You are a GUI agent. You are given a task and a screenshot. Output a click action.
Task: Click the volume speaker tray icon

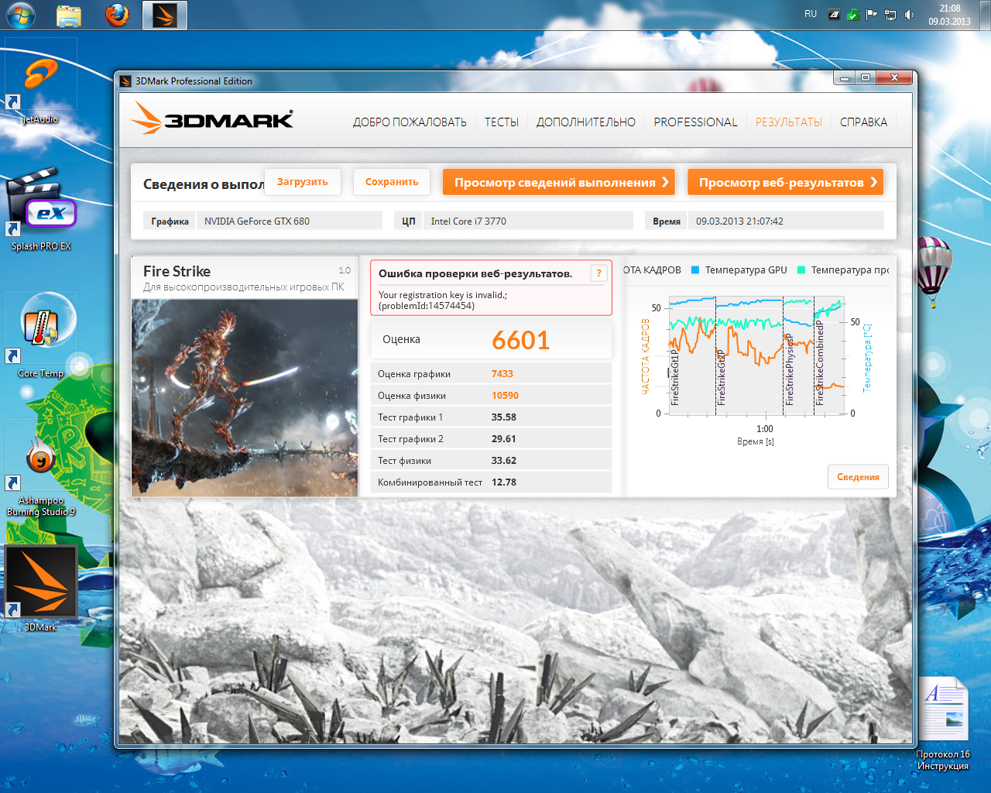pyautogui.click(x=910, y=15)
